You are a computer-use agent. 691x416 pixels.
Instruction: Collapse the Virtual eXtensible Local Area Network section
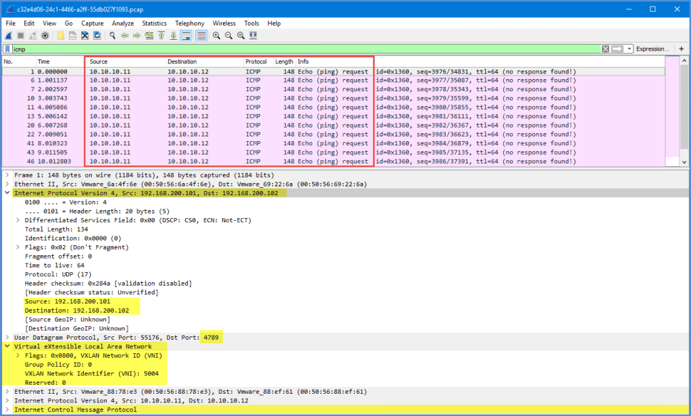(x=7, y=346)
